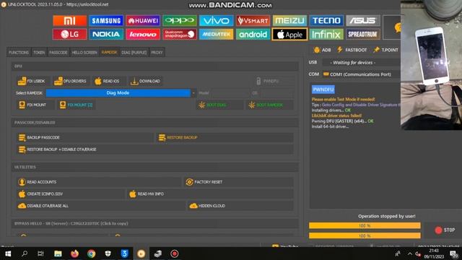Image resolution: width=462 pixels, height=260 pixels.
Task: Click the READ ACCOUNTS button
Action: tap(99, 182)
